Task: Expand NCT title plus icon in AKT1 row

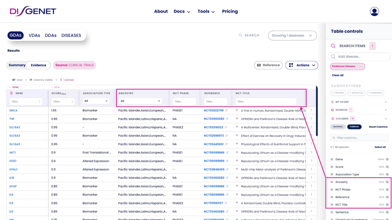Action: pyautogui.click(x=237, y=152)
